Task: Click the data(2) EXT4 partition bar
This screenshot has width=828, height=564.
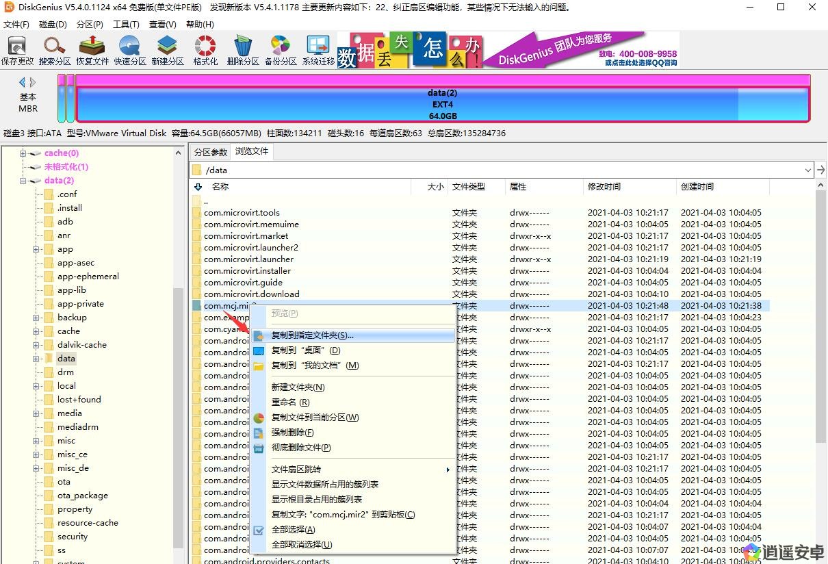Action: point(442,104)
